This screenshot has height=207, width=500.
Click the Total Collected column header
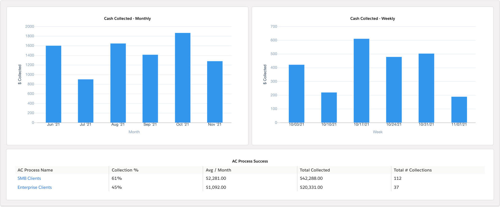click(x=315, y=170)
